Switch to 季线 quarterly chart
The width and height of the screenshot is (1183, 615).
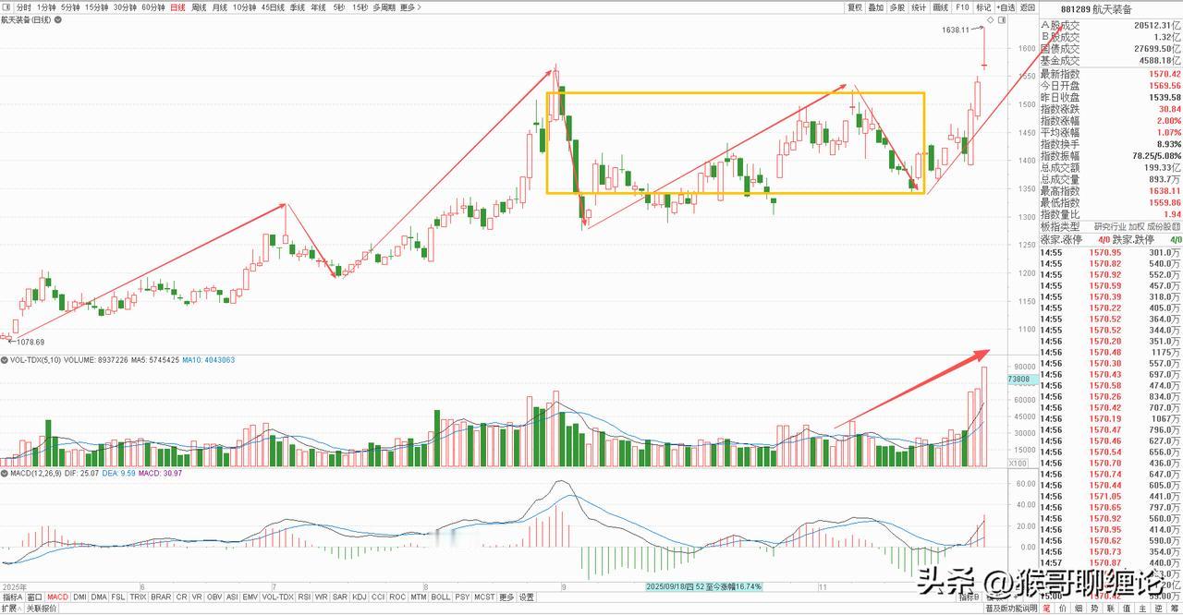tap(298, 7)
